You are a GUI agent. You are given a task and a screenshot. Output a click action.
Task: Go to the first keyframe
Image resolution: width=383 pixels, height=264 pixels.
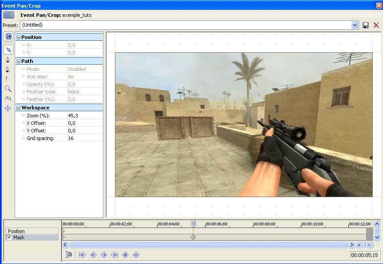click(x=82, y=255)
